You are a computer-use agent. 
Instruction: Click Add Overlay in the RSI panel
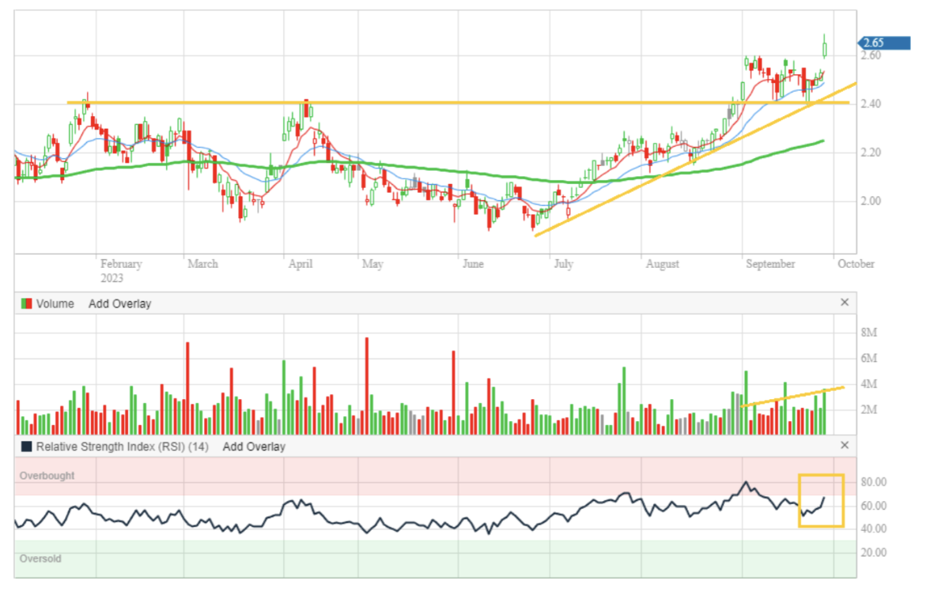click(x=254, y=446)
